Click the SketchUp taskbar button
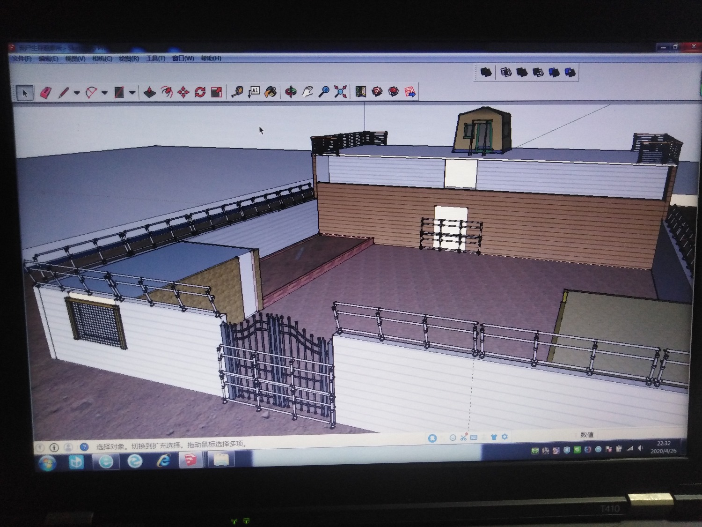Viewport: 702px width, 527px height. 191,460
